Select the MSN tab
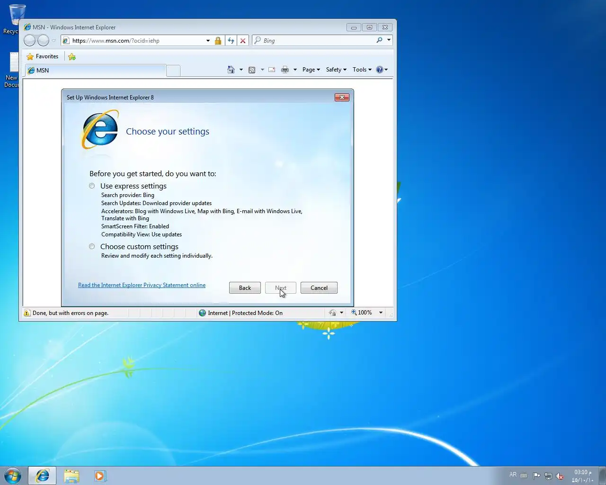 [x=96, y=71]
